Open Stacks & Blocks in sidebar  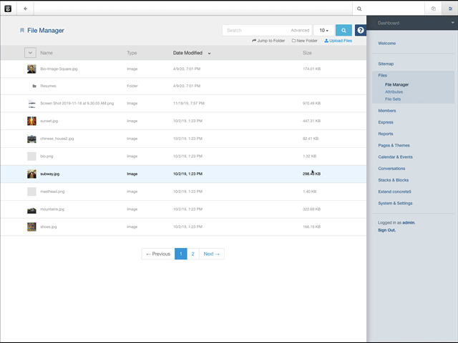click(x=393, y=180)
